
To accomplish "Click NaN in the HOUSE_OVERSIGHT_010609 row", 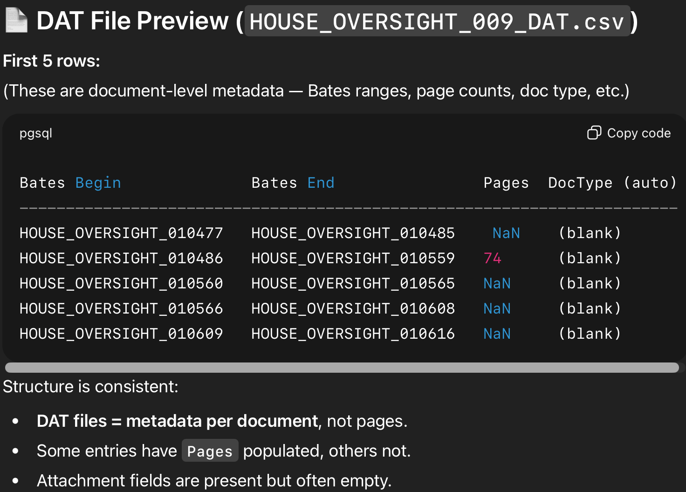I will tap(497, 334).
